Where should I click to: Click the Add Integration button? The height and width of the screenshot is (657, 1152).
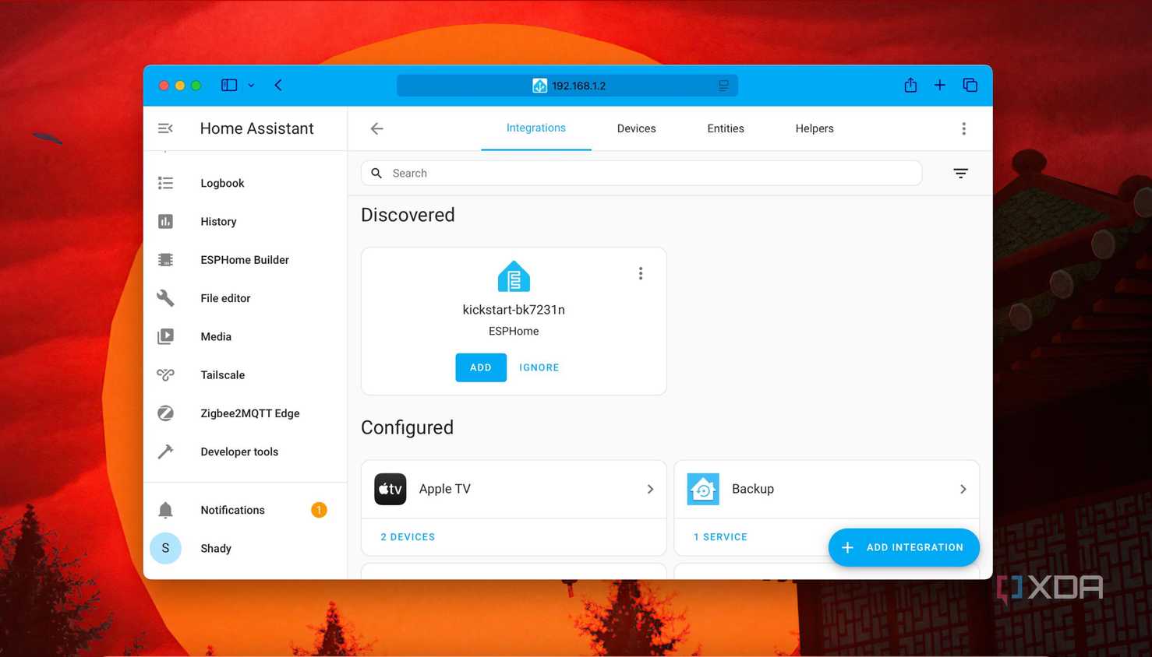coord(904,547)
